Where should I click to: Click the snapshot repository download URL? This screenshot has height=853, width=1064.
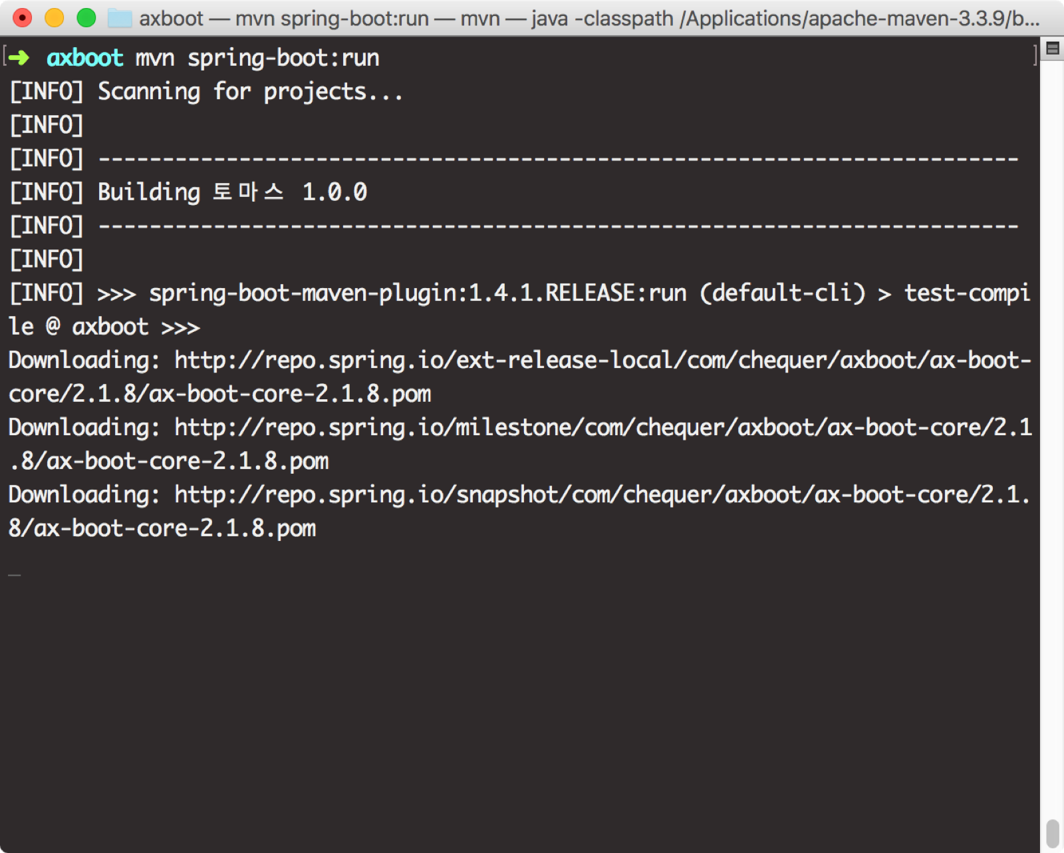coord(602,494)
